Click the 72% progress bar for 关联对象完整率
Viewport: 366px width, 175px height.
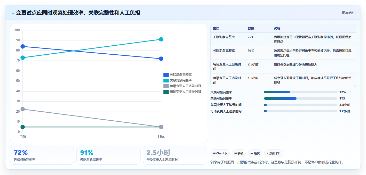tap(301, 92)
